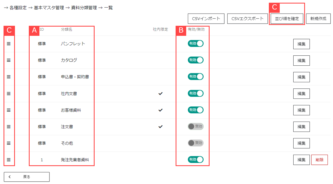333x184 pixels.
Task: Click the drag handle for その他 row
Action: click(9, 143)
